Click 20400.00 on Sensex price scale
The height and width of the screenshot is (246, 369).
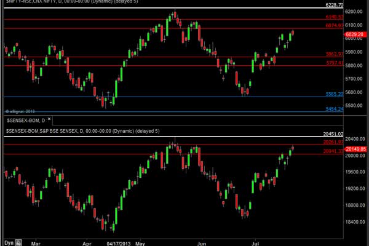355,139
